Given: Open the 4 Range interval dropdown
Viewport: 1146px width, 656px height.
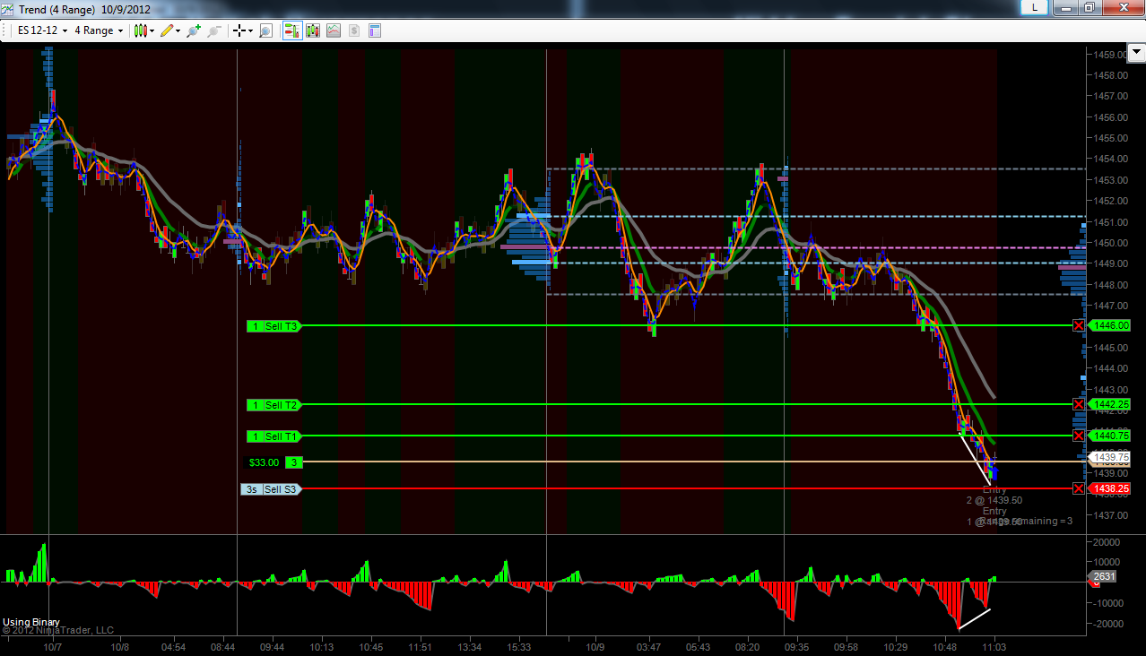Looking at the screenshot, I should (x=99, y=30).
